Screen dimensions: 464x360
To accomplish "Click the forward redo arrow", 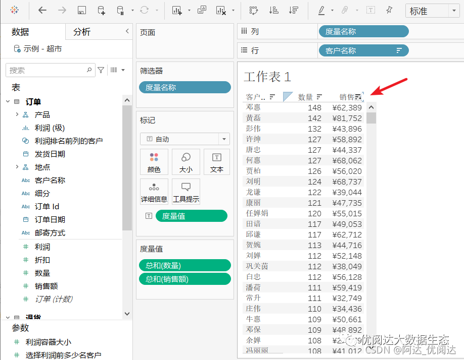I will point(62,10).
